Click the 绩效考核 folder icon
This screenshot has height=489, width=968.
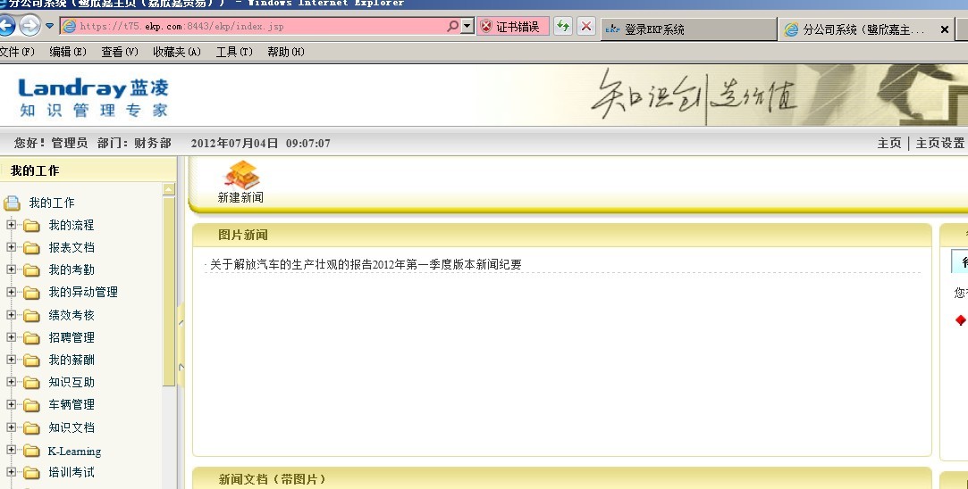[x=31, y=316]
